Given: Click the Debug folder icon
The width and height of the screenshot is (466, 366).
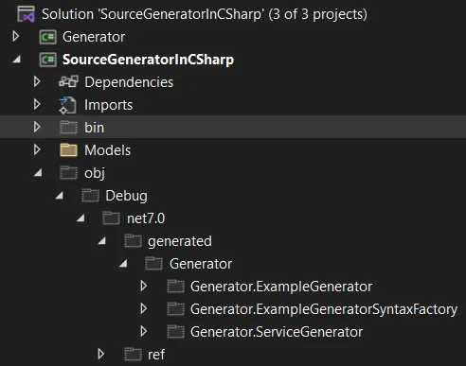Looking at the screenshot, I should pos(90,196).
